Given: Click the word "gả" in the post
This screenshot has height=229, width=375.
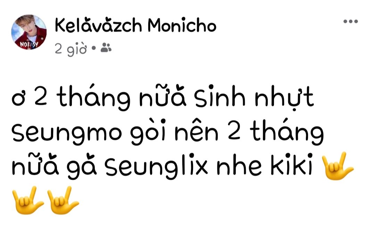Looking at the screenshot, I should (82, 165).
